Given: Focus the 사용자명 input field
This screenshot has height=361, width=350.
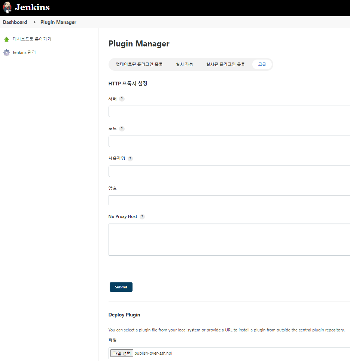Looking at the screenshot, I should [229, 171].
